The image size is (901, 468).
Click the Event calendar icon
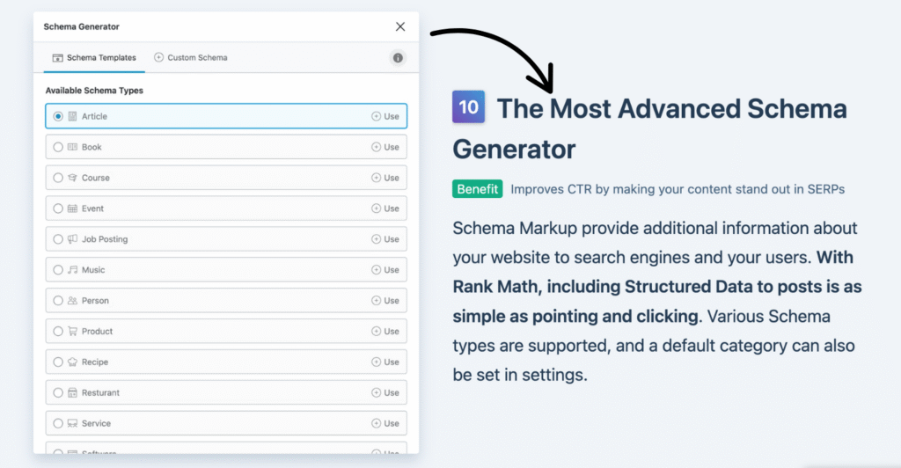coord(72,208)
